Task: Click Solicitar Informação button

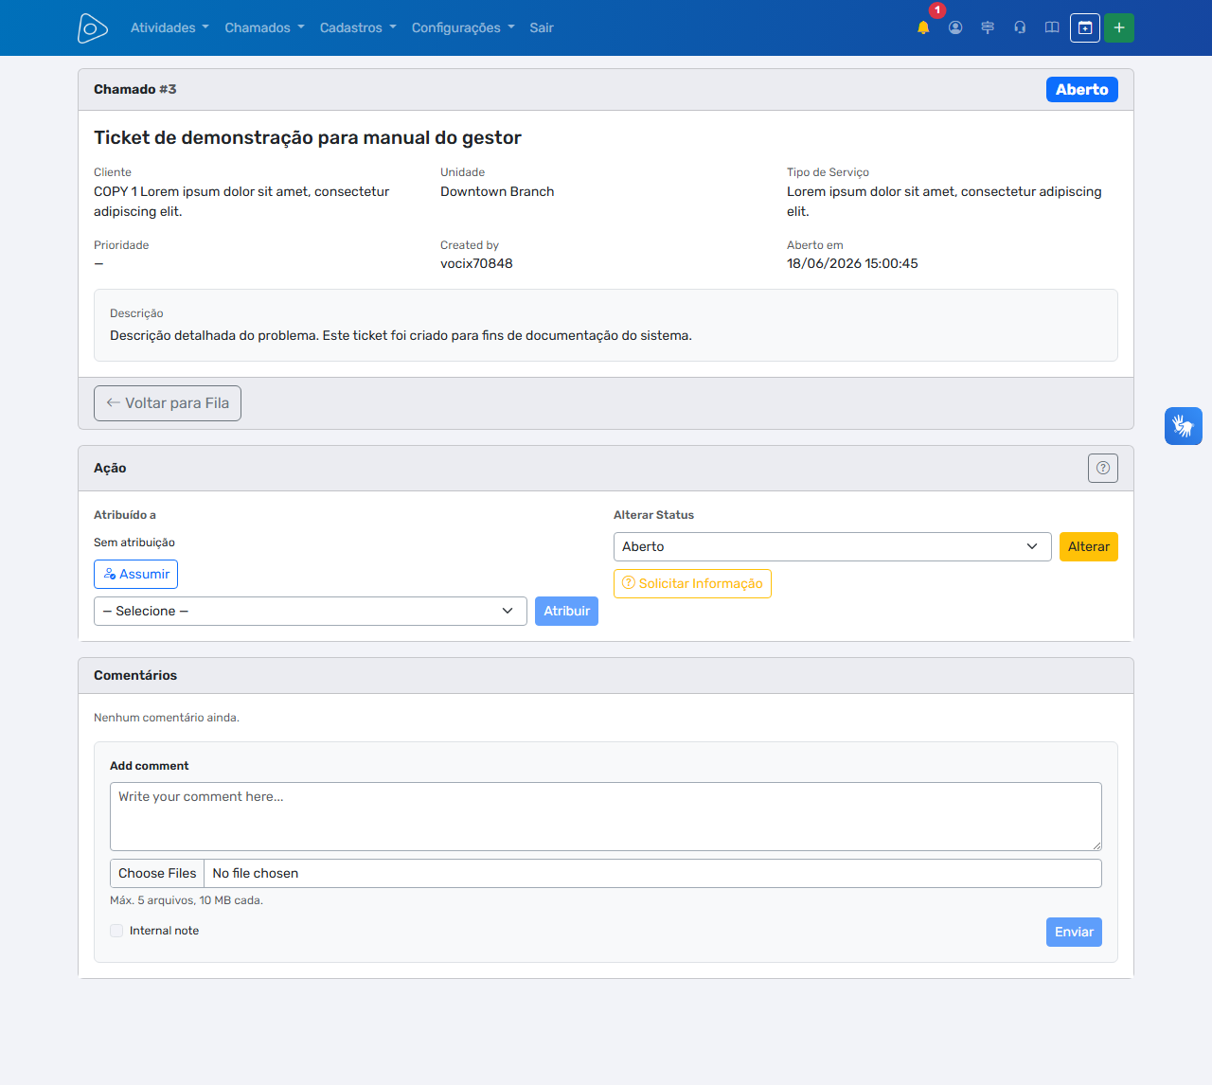Action: 692,583
